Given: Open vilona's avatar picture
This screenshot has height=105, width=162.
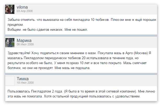Looking at the screenshot, I should [x=10, y=9].
